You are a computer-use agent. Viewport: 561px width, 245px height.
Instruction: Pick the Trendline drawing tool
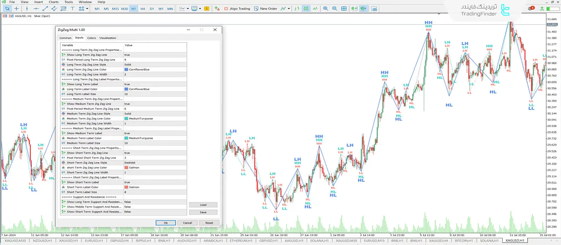point(45,8)
